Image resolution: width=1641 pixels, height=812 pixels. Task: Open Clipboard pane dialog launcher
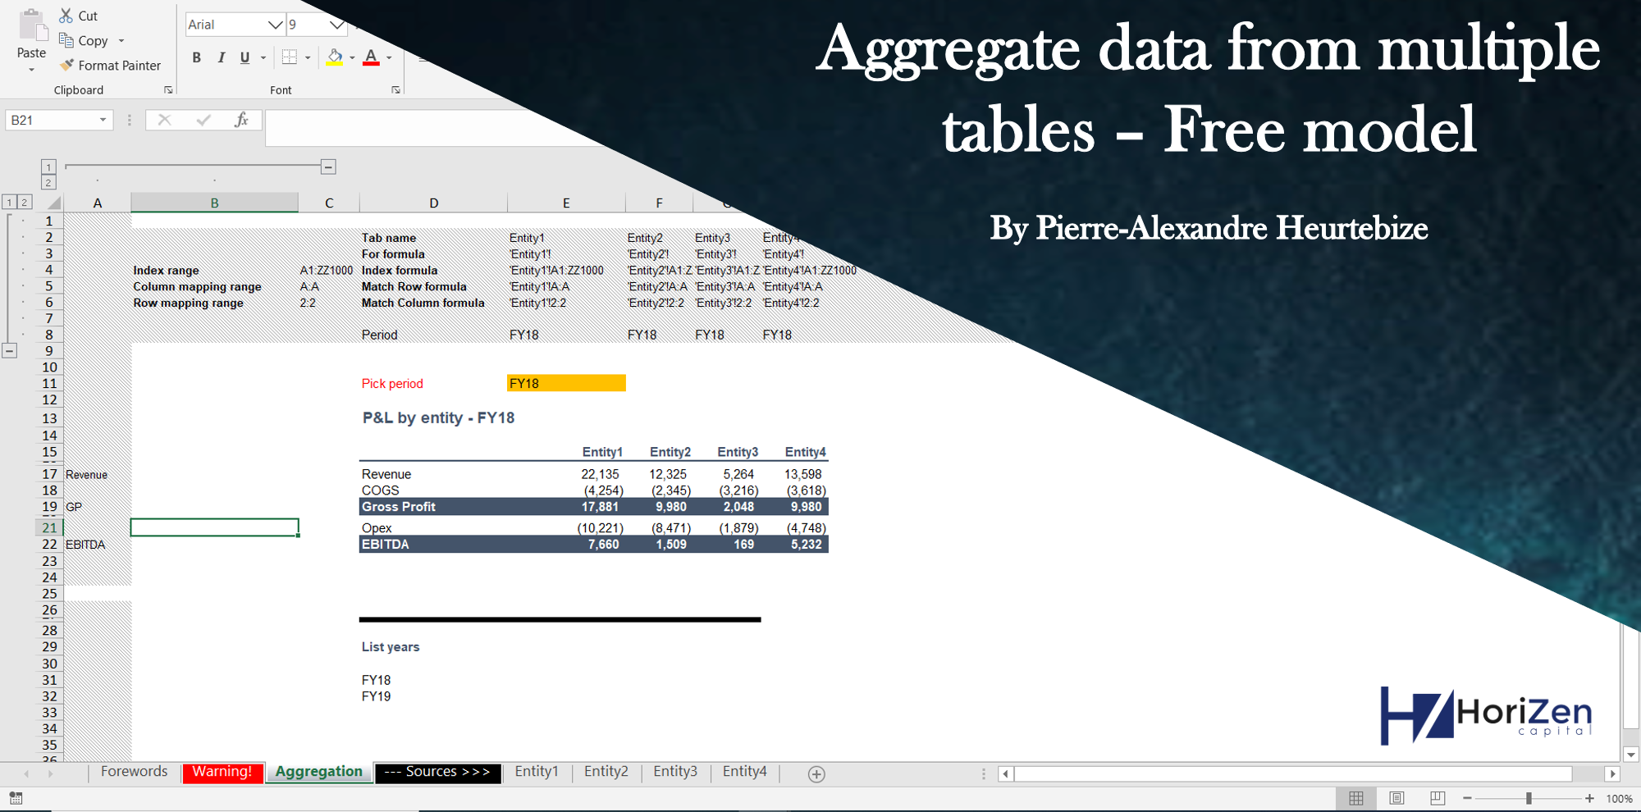168,90
